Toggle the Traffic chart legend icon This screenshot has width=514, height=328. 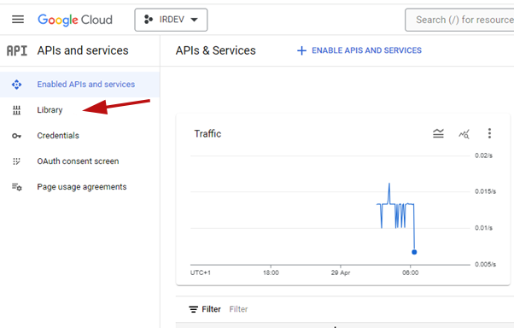tap(438, 133)
